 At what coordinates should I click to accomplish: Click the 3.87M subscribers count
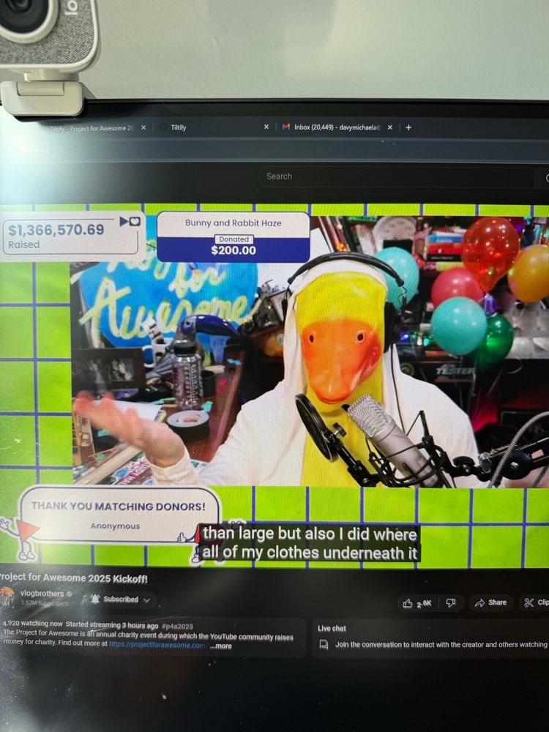pyautogui.click(x=45, y=602)
